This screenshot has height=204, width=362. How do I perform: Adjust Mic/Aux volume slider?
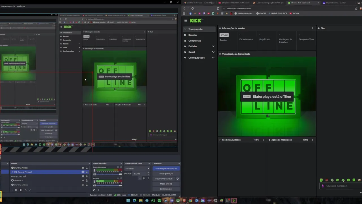point(109,185)
